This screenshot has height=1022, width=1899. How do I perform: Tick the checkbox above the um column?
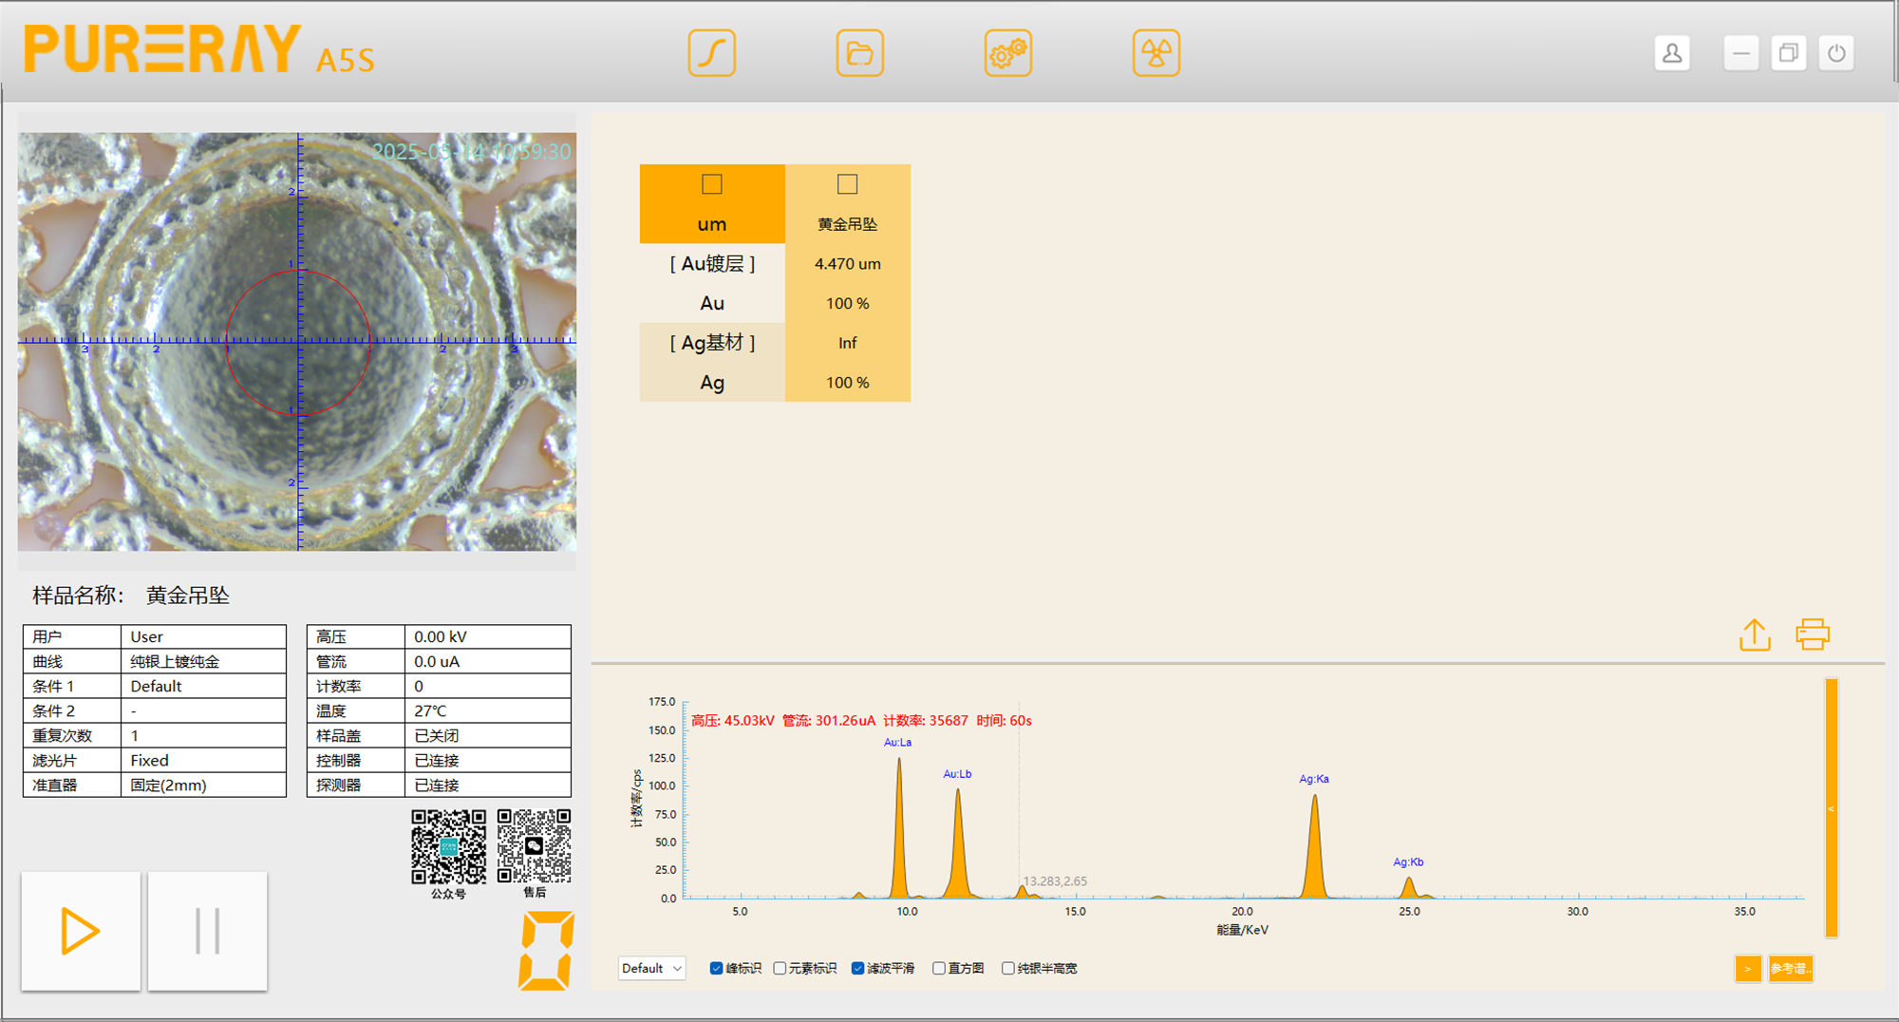pyautogui.click(x=712, y=184)
